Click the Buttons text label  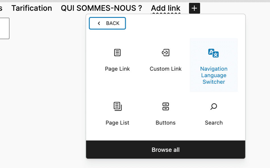coord(166,123)
